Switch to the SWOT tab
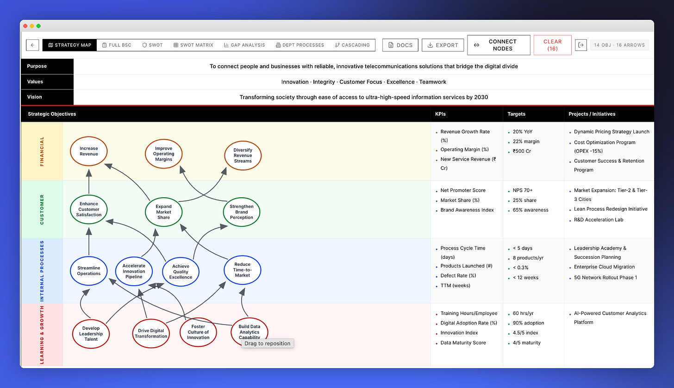The image size is (674, 388). (x=152, y=45)
